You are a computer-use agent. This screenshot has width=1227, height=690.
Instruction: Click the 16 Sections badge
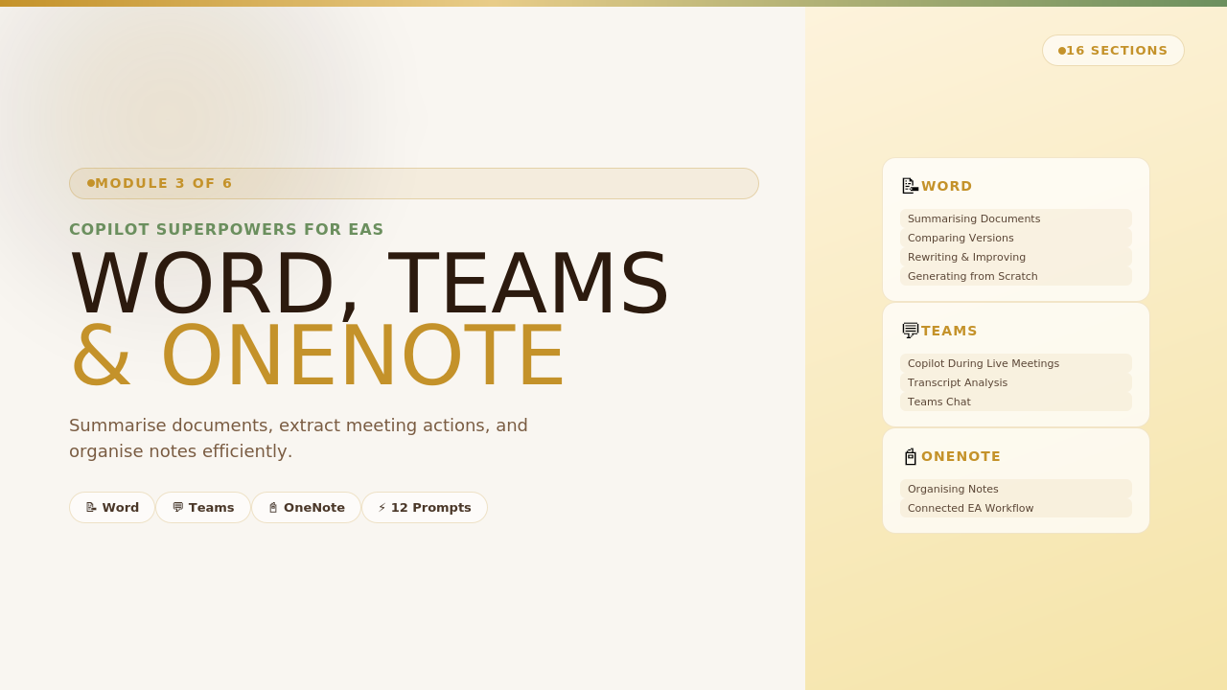coord(1113,51)
